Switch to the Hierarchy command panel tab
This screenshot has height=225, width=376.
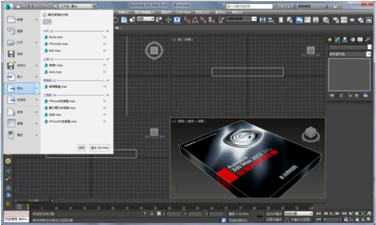[345, 40]
